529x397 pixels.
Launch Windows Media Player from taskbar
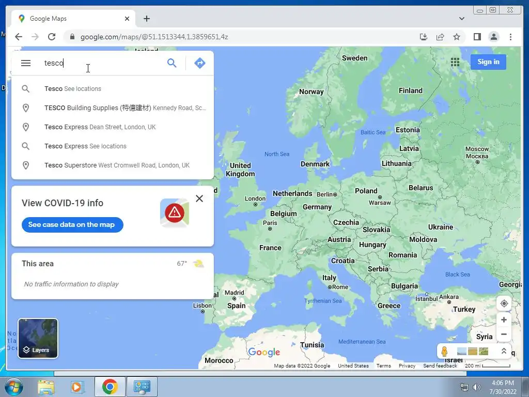click(76, 387)
